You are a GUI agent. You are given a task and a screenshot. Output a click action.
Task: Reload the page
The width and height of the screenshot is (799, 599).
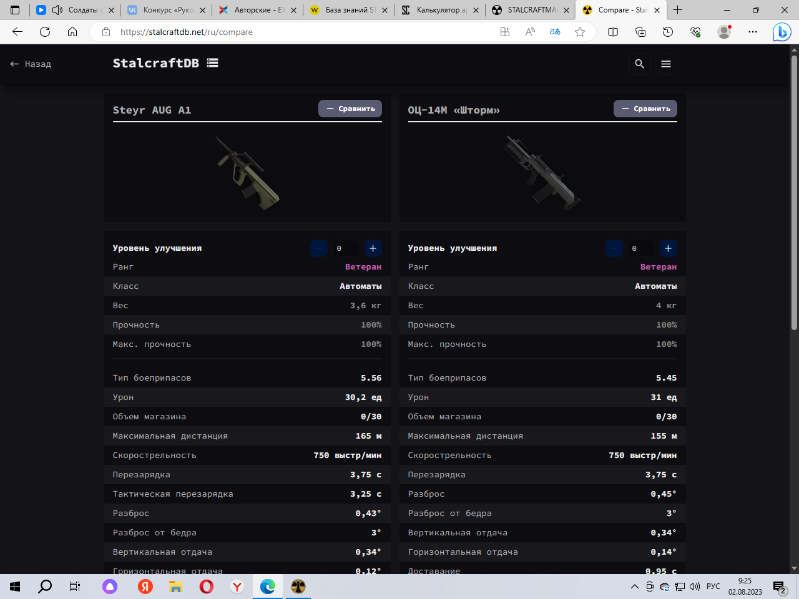[45, 32]
